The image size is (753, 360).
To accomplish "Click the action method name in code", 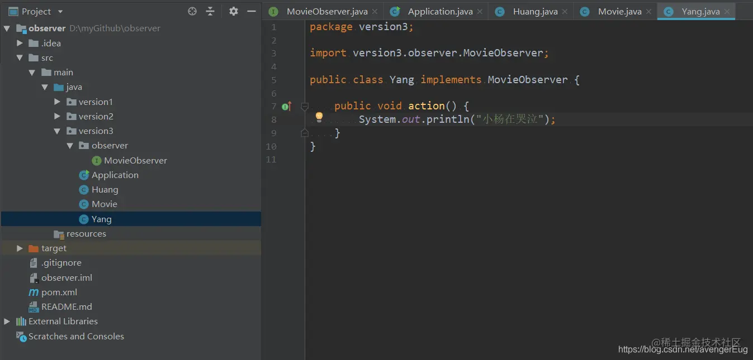I will [x=427, y=106].
